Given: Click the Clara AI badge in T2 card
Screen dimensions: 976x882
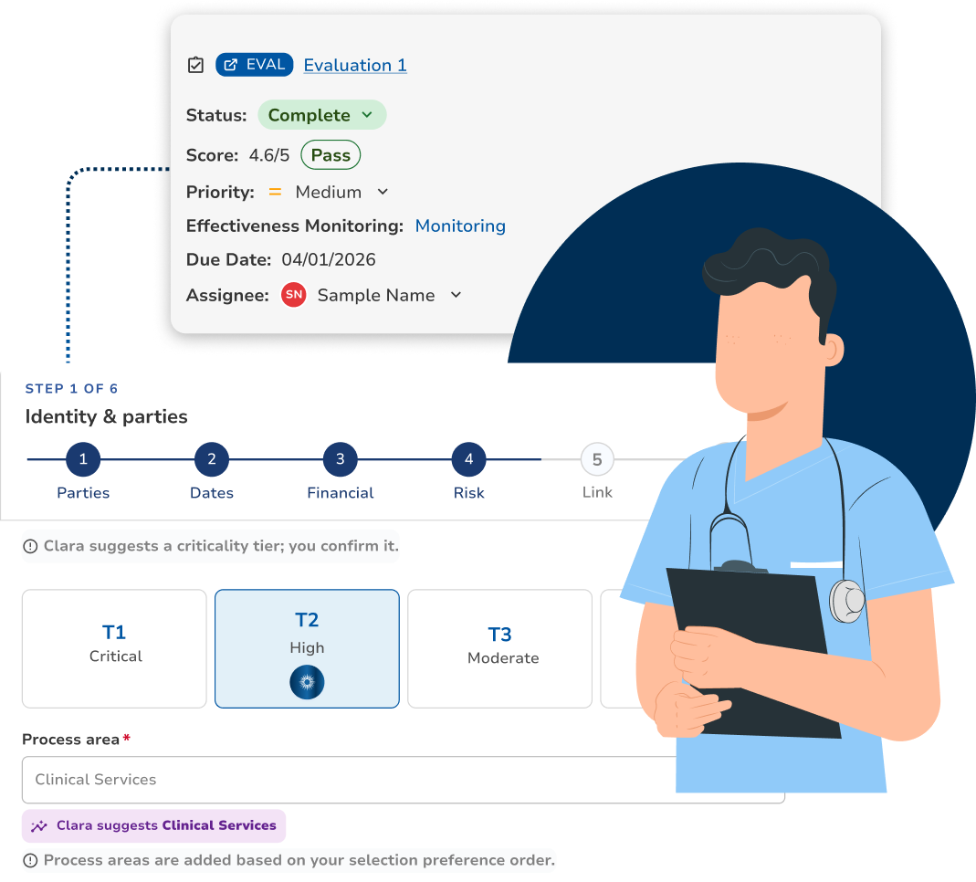Looking at the screenshot, I should tap(307, 682).
